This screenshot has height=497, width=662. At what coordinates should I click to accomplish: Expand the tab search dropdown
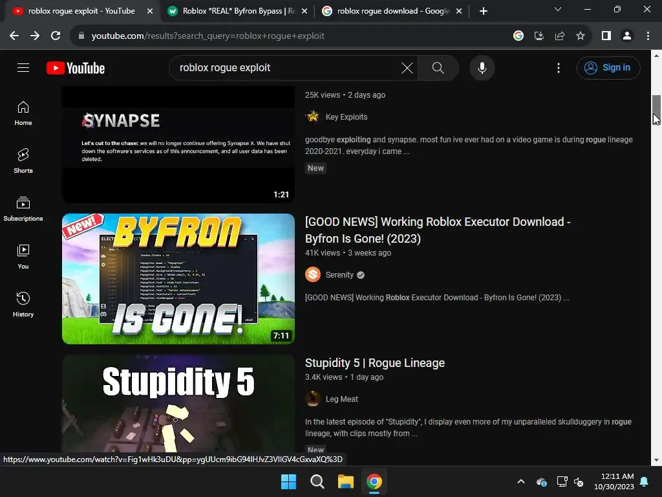click(x=558, y=9)
